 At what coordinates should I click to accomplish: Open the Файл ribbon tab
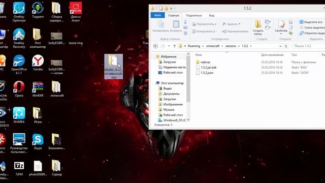[158, 15]
